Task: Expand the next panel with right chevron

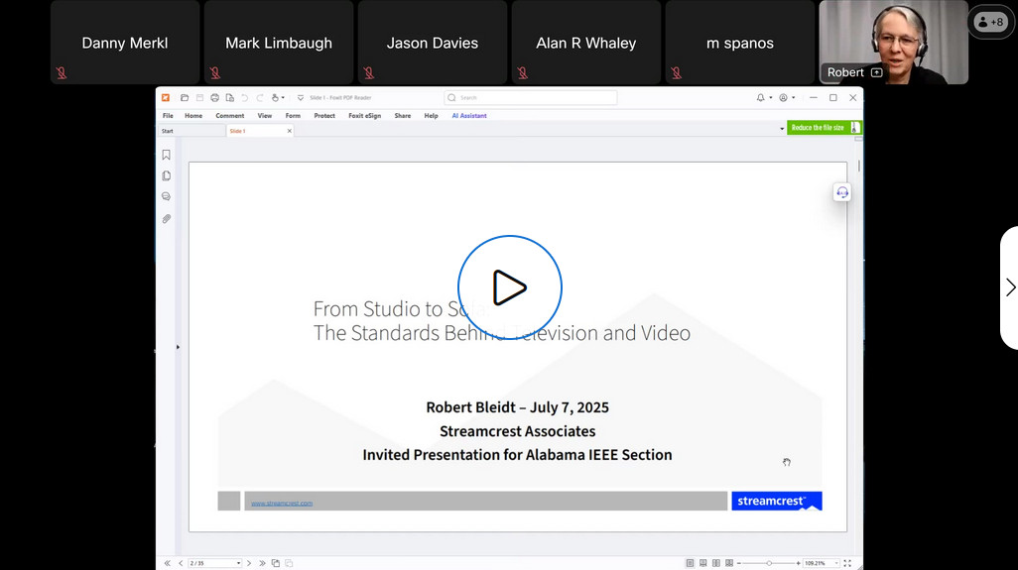Action: coord(1010,287)
